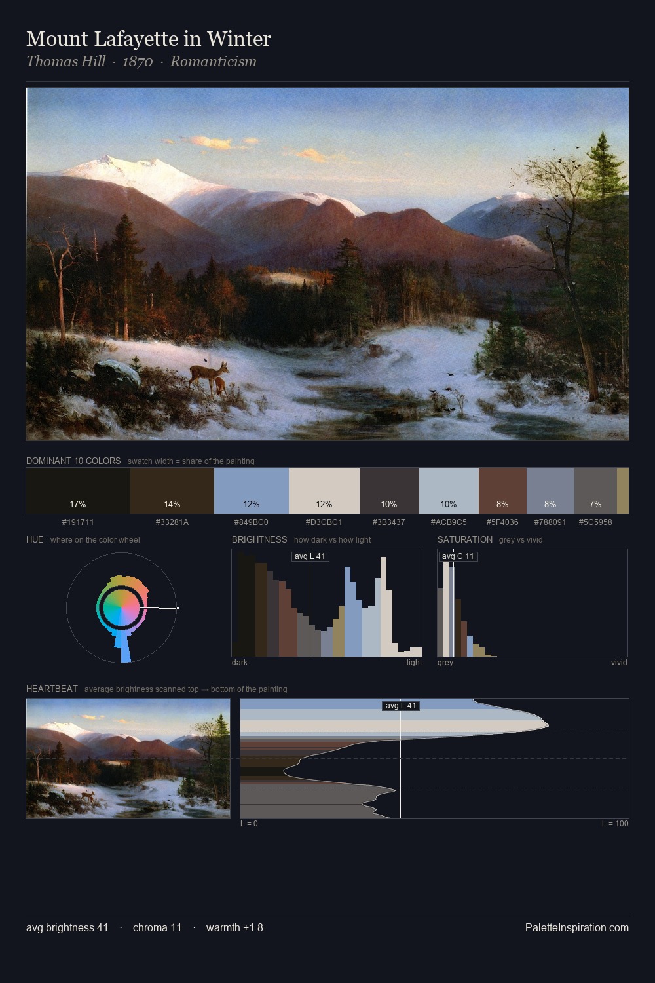Click hex label "#D3CBC1"
The image size is (655, 983).
[x=324, y=522]
